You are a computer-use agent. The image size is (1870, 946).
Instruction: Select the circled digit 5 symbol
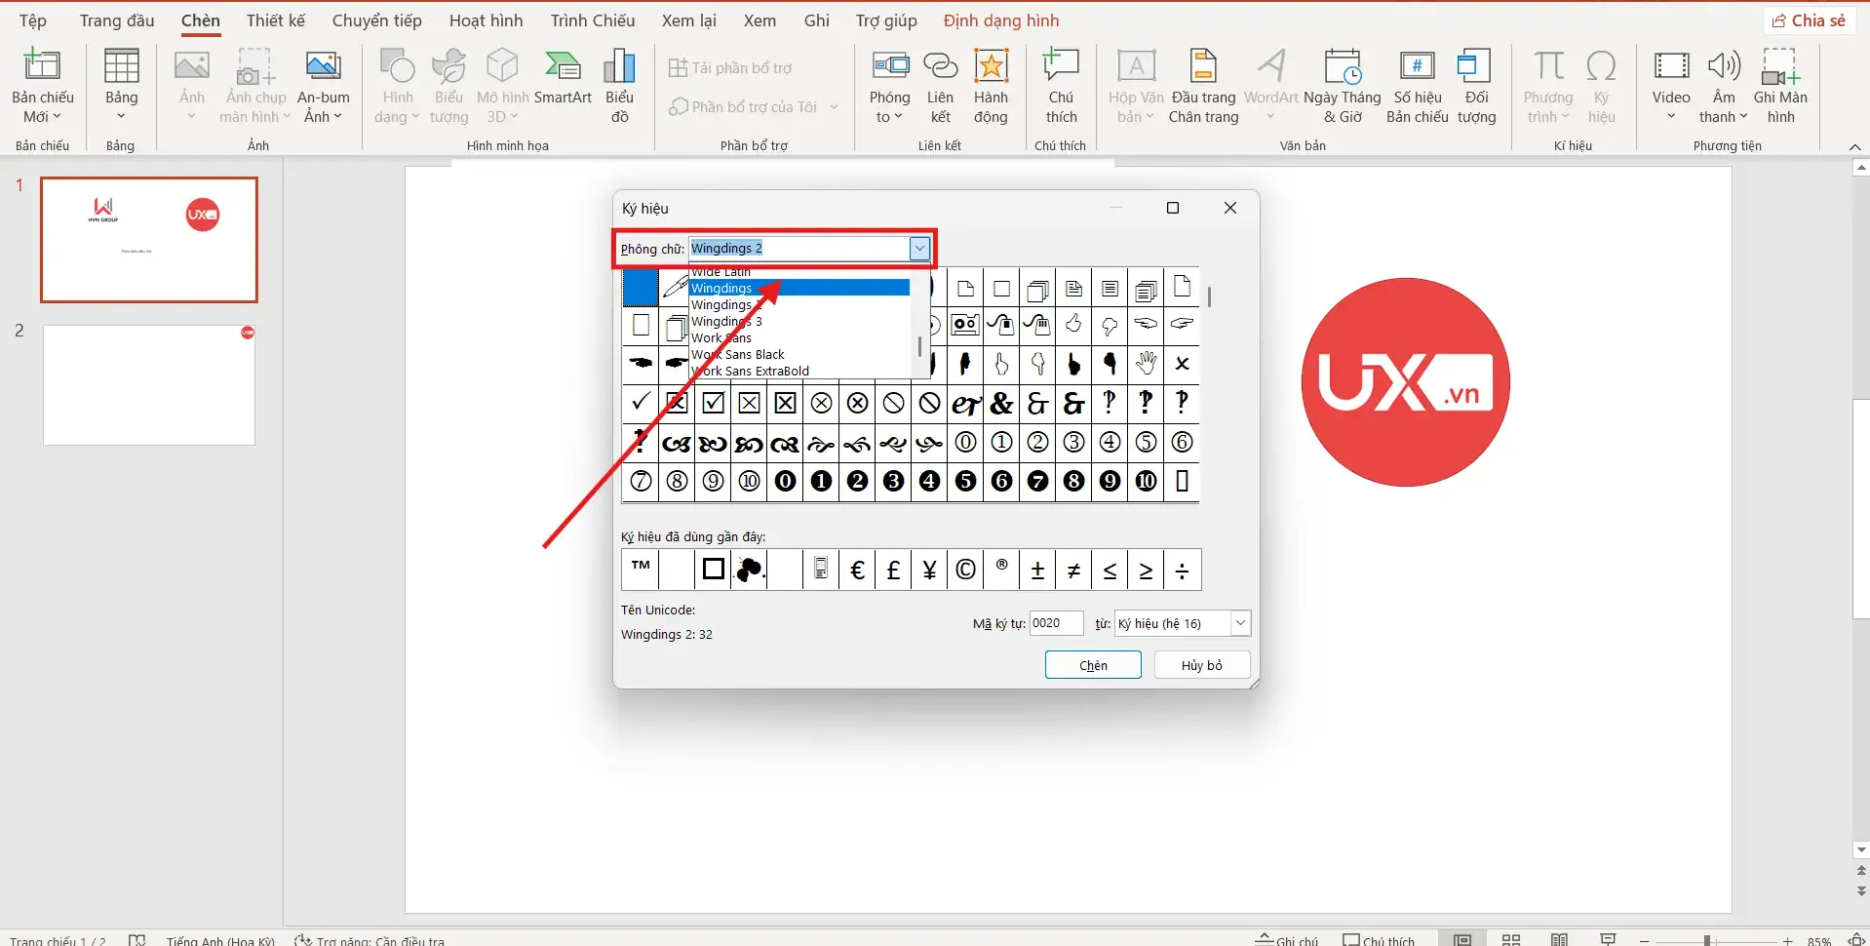coord(1147,442)
